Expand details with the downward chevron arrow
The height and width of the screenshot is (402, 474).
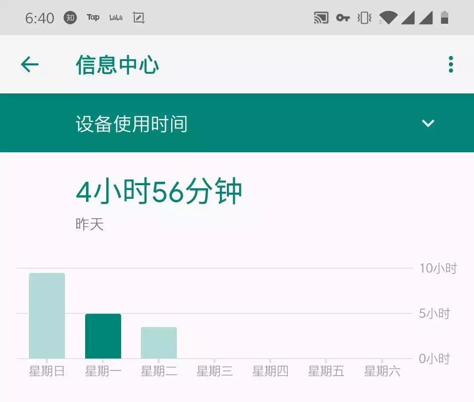(x=429, y=123)
